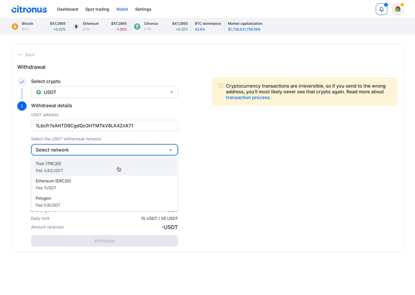Open the transaction process link
415x295 pixels.
click(x=248, y=98)
